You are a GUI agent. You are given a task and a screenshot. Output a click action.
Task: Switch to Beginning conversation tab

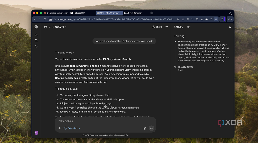(56, 13)
